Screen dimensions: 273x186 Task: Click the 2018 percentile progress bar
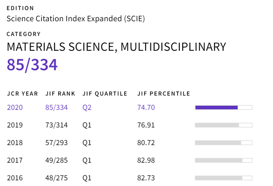point(223,143)
